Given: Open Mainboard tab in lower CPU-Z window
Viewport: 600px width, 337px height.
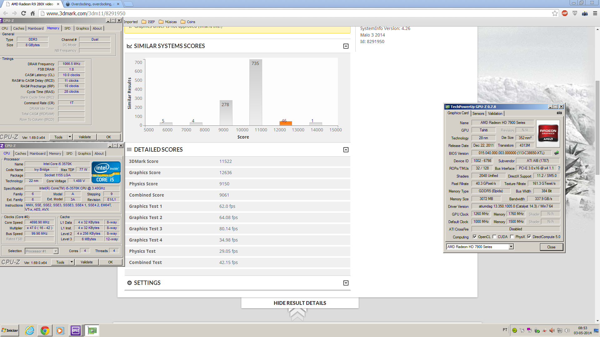Looking at the screenshot, I should [37, 154].
